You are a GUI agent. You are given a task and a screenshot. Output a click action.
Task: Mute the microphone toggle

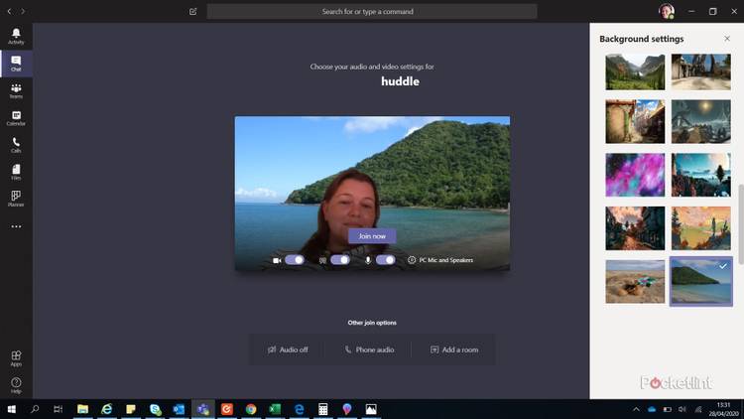click(385, 260)
